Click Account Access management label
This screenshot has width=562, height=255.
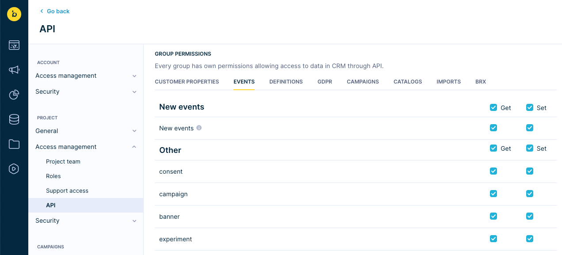tap(66, 76)
